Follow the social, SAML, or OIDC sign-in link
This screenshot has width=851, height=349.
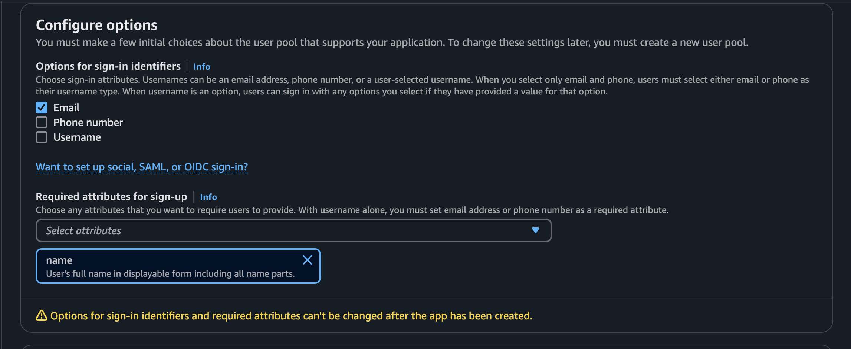(x=142, y=167)
